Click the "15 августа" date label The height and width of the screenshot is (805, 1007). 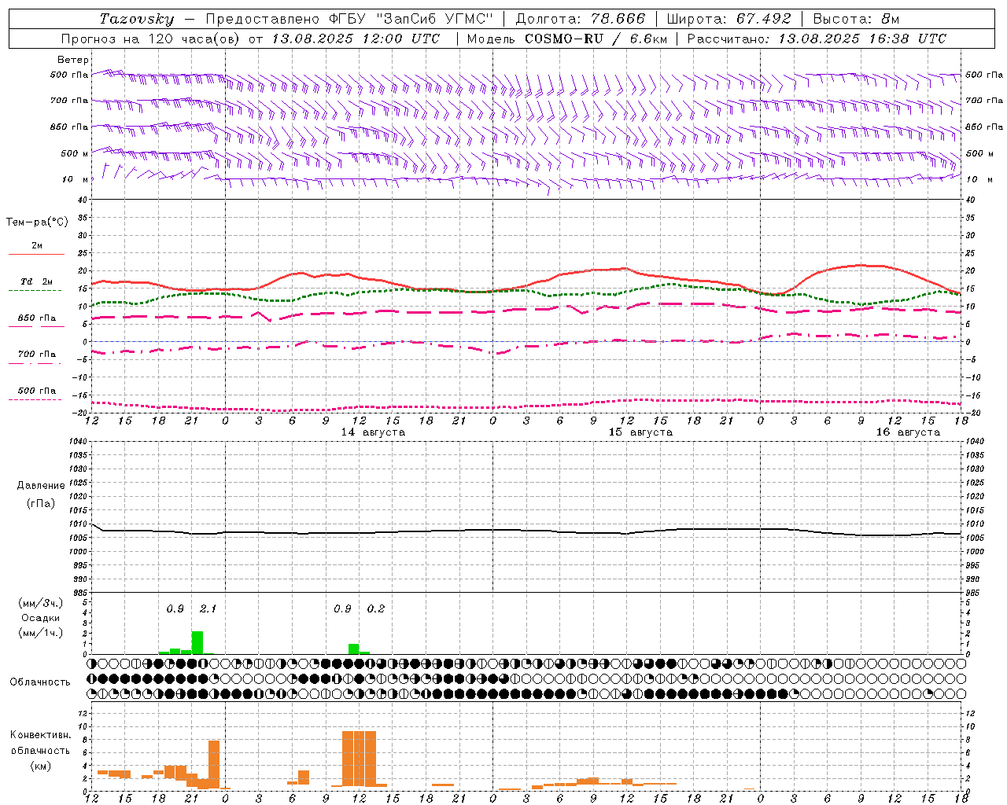point(640,432)
